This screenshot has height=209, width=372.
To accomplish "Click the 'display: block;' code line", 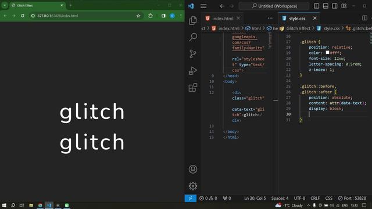I will [x=325, y=109].
